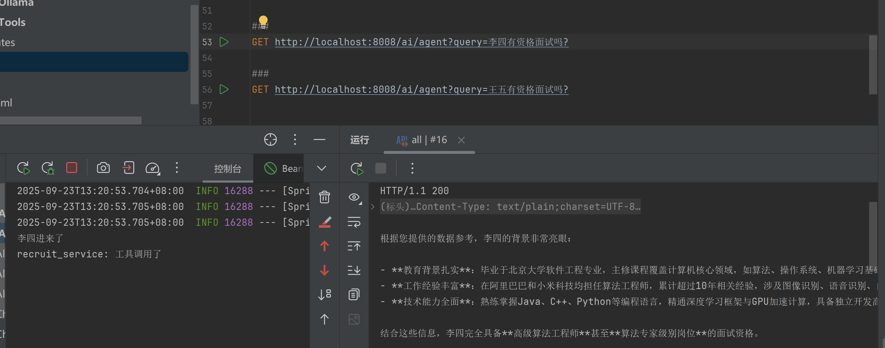Select the 运行 tab

[360, 140]
